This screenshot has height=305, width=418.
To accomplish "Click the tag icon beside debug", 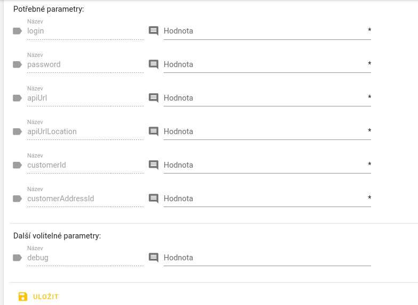I will coord(17,258).
